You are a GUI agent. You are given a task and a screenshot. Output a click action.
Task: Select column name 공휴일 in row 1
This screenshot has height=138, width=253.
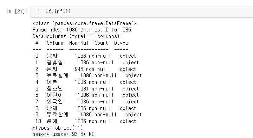pyautogui.click(x=55, y=63)
